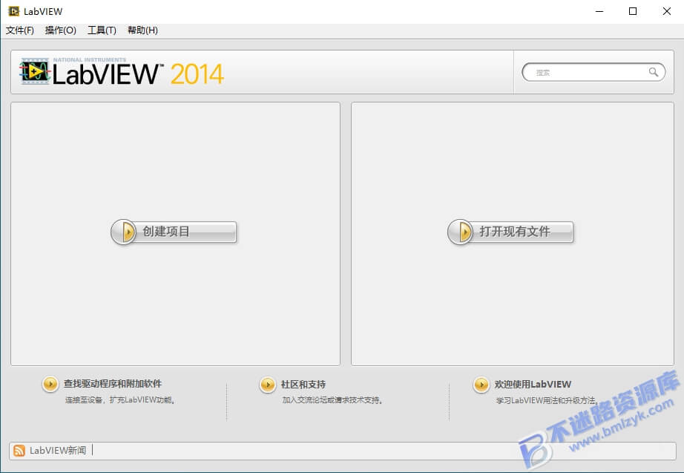Open the 工具(T) menu
The image size is (684, 473).
pyautogui.click(x=102, y=30)
